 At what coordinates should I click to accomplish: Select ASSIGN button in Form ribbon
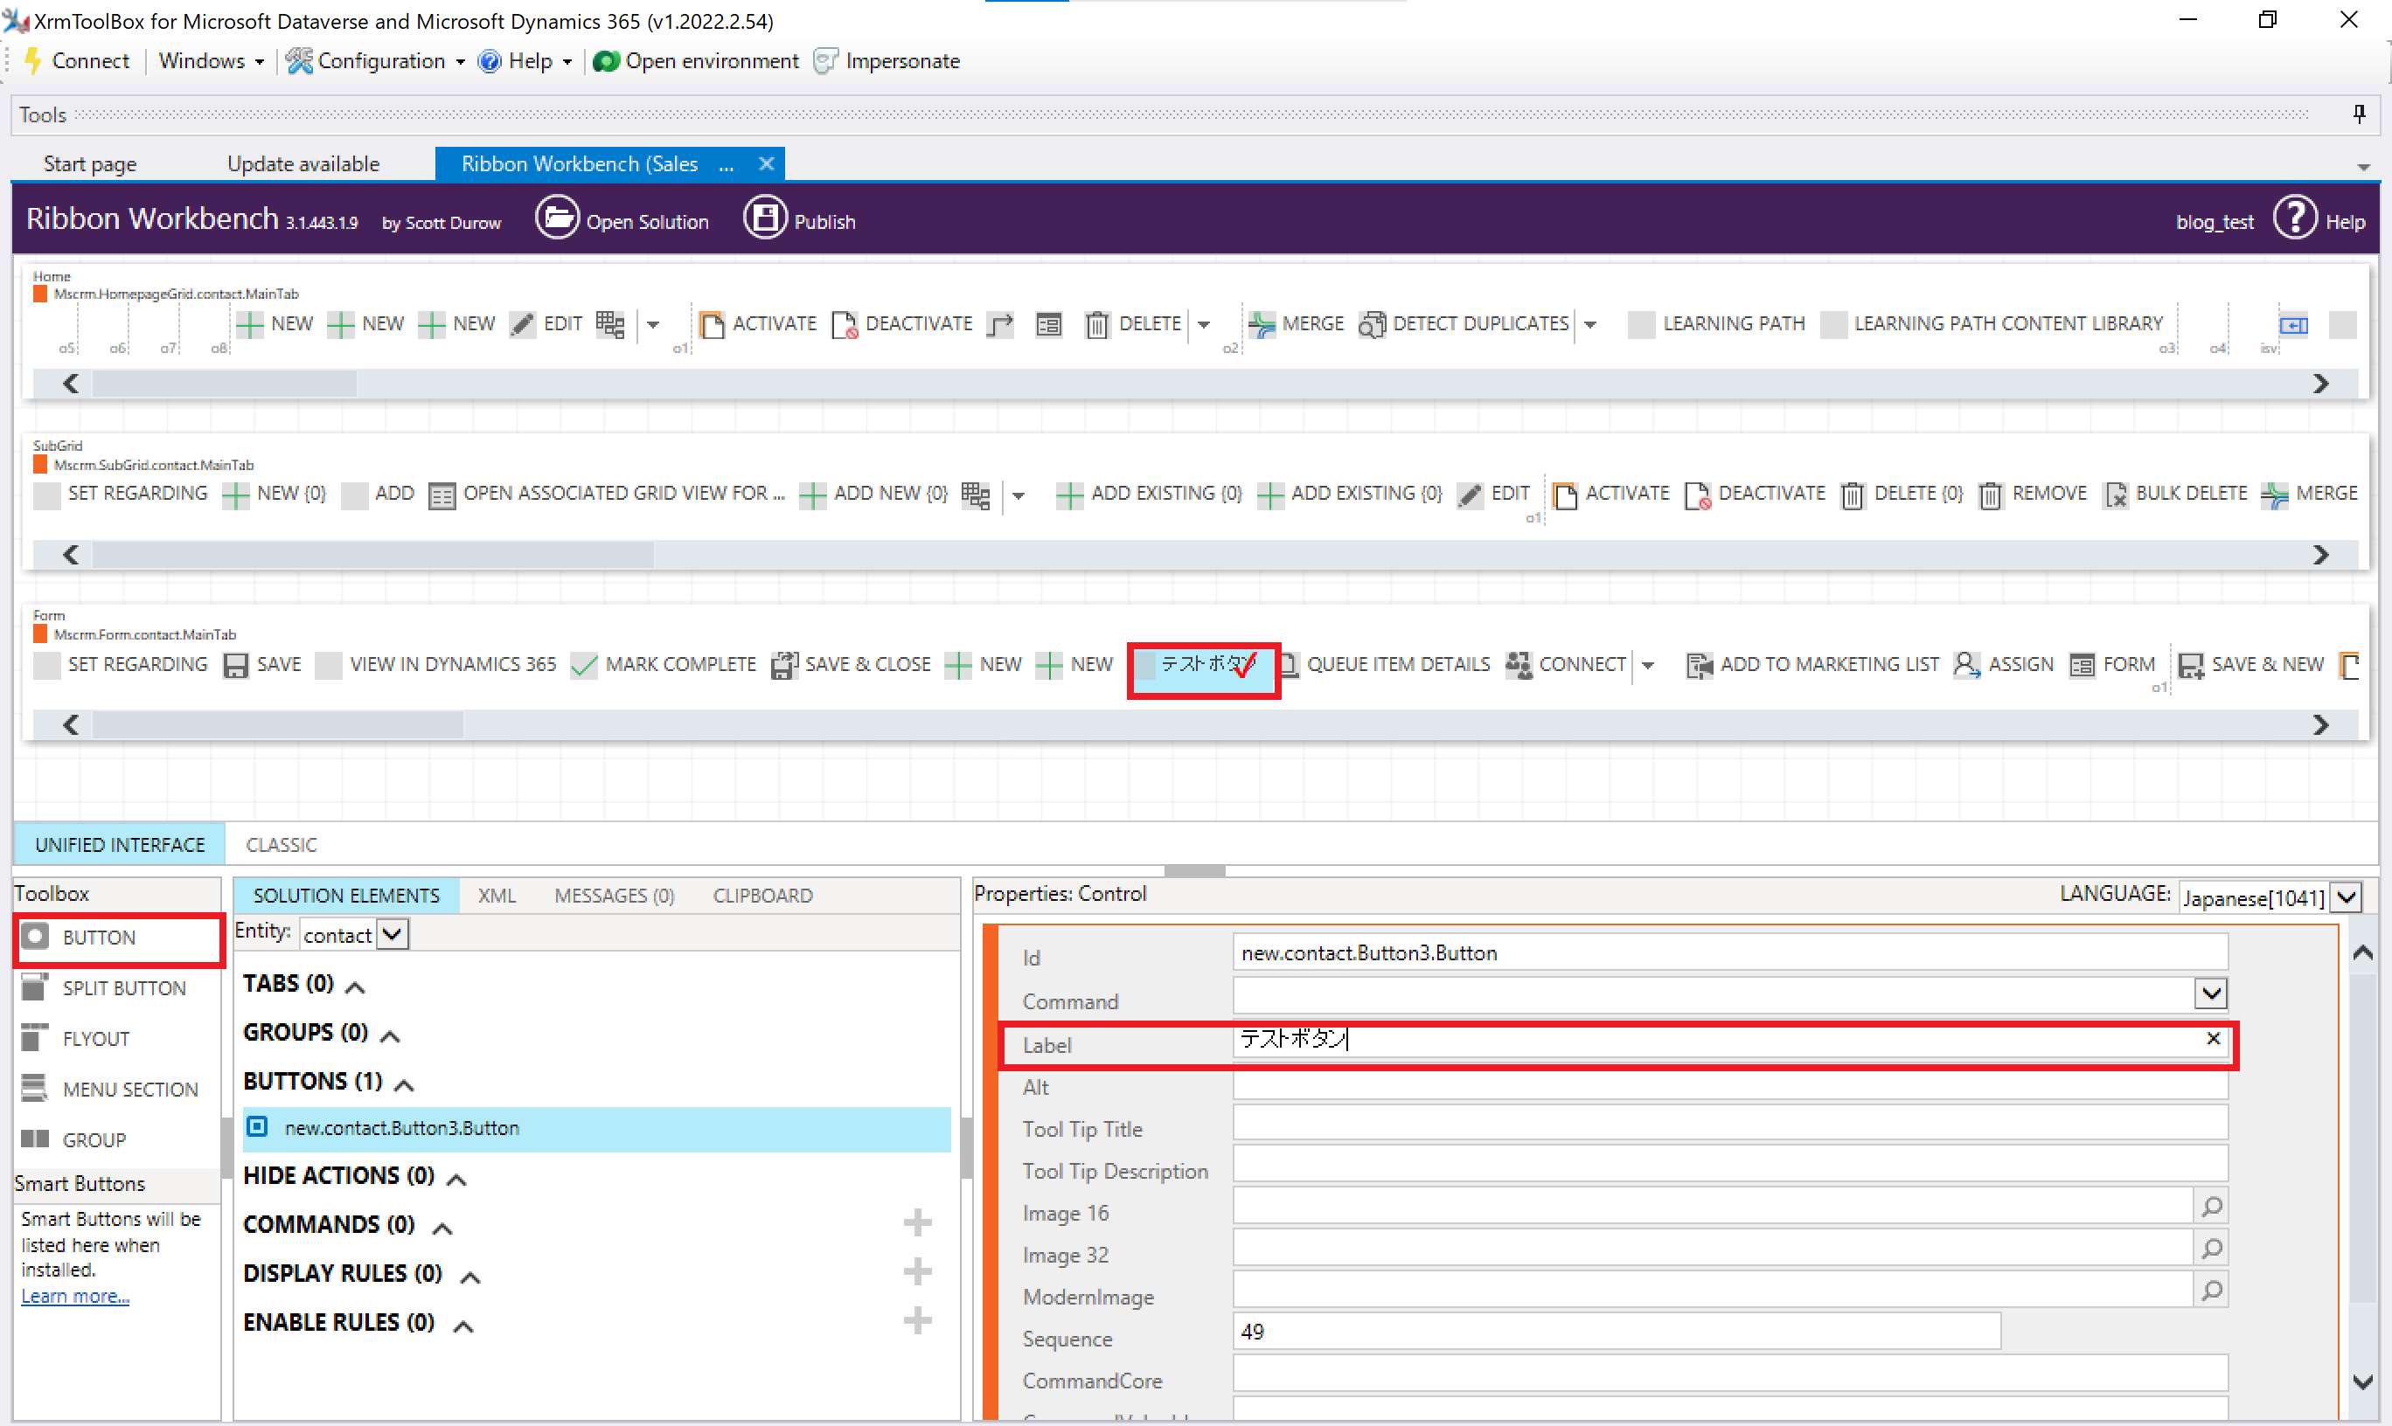[2004, 665]
